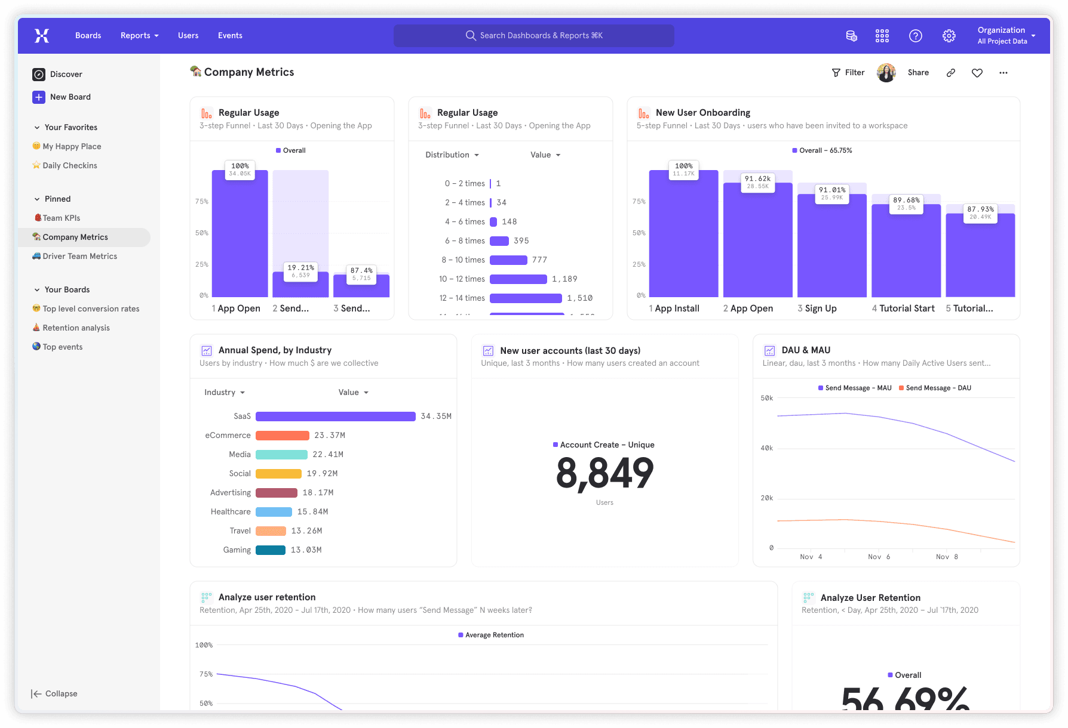Click the New Board plus icon
Image resolution: width=1068 pixels, height=728 pixels.
click(39, 97)
